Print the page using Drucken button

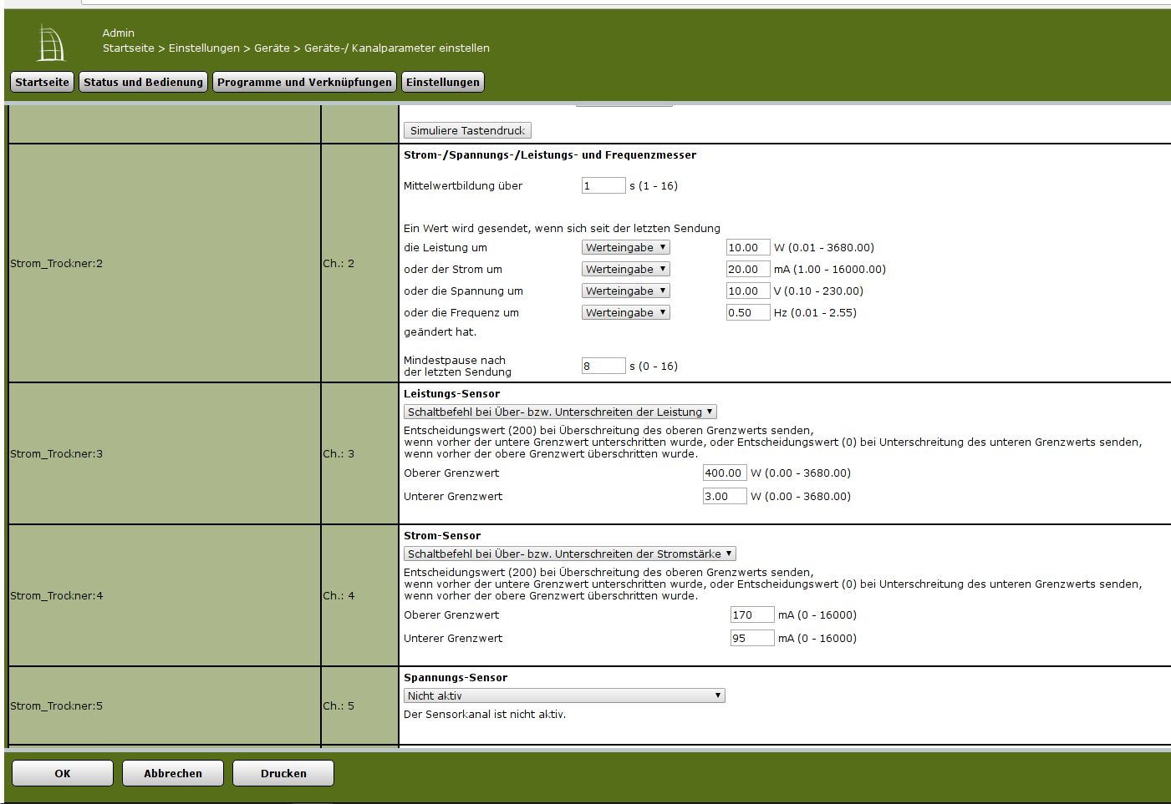coord(283,773)
